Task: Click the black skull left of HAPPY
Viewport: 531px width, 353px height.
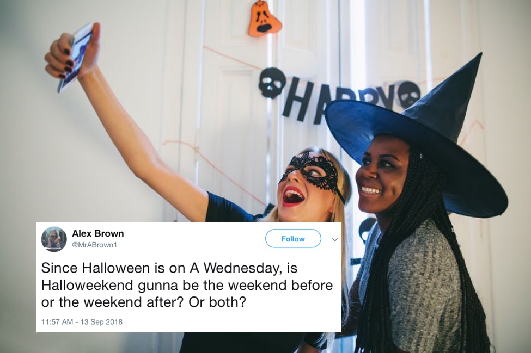Action: [272, 82]
